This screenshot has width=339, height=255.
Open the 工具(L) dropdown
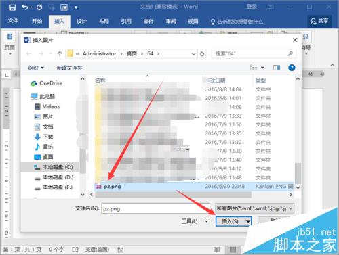tap(195, 221)
